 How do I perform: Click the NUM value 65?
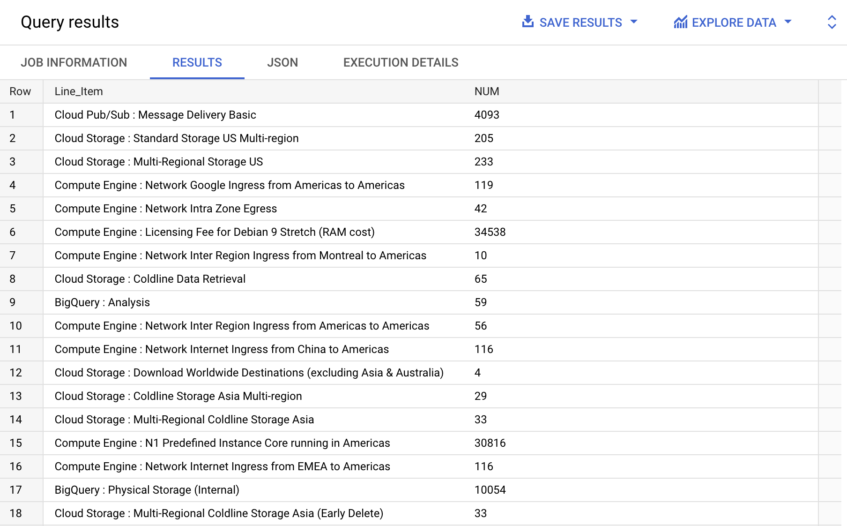click(481, 279)
